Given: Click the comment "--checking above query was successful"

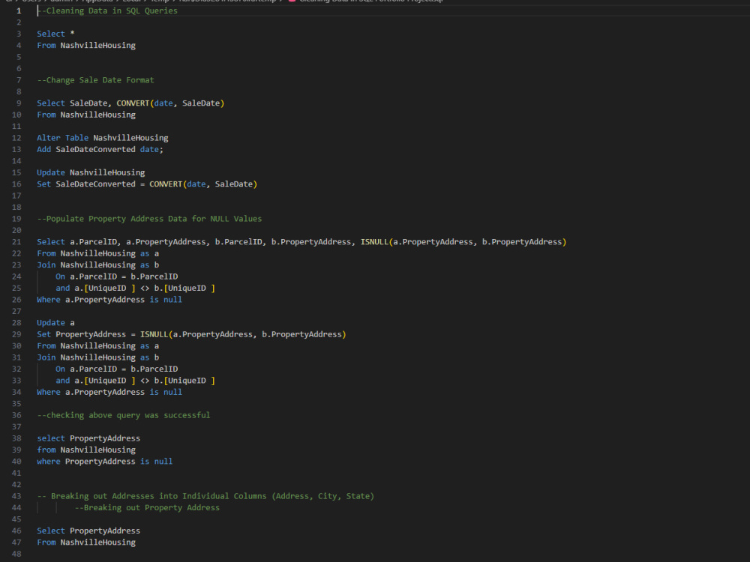Looking at the screenshot, I should pos(124,415).
